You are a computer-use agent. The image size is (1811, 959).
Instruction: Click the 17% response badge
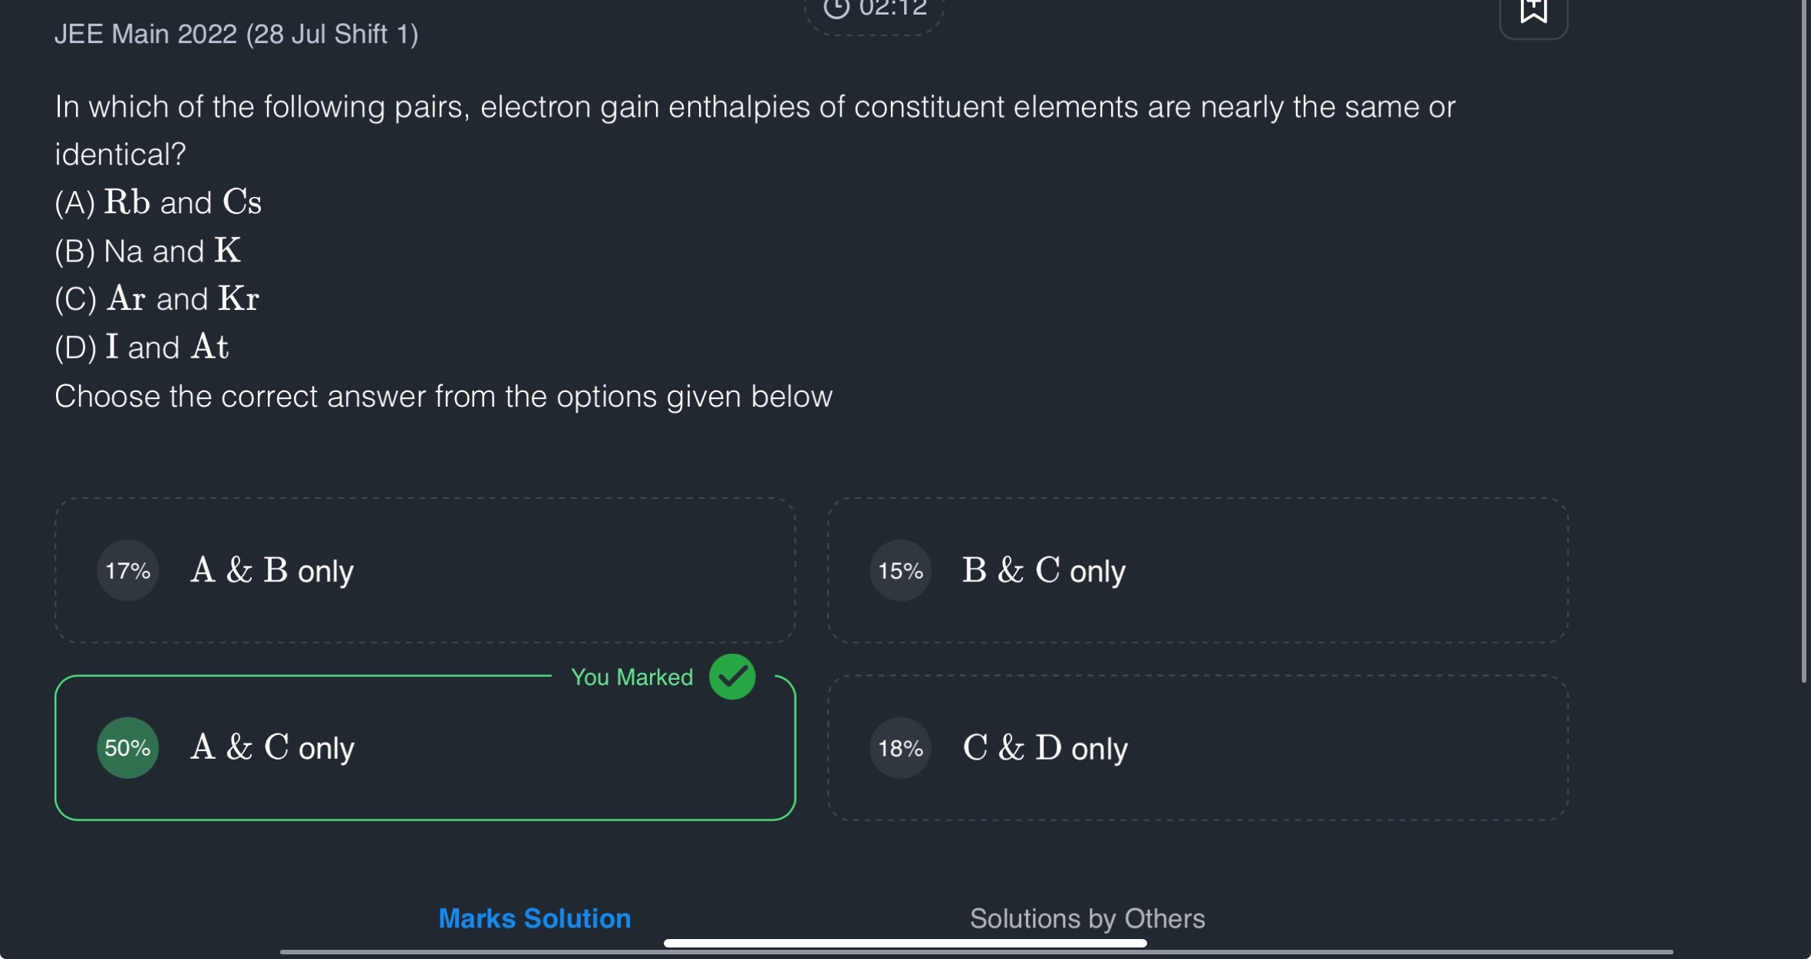point(127,571)
